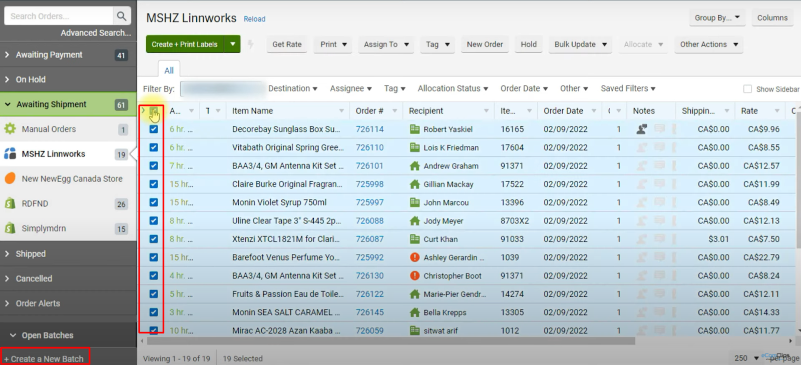The height and width of the screenshot is (365, 801).
Task: Click the horizontal scrollbar below the orders grid
Action: (390, 341)
